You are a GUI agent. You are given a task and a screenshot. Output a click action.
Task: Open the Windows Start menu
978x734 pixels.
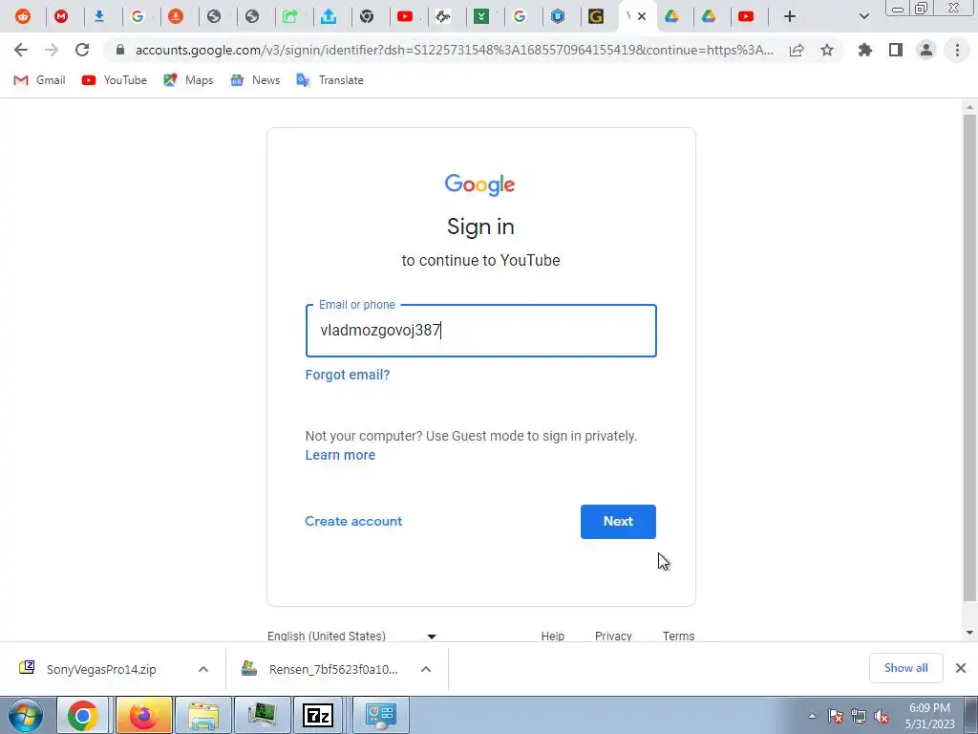[26, 715]
